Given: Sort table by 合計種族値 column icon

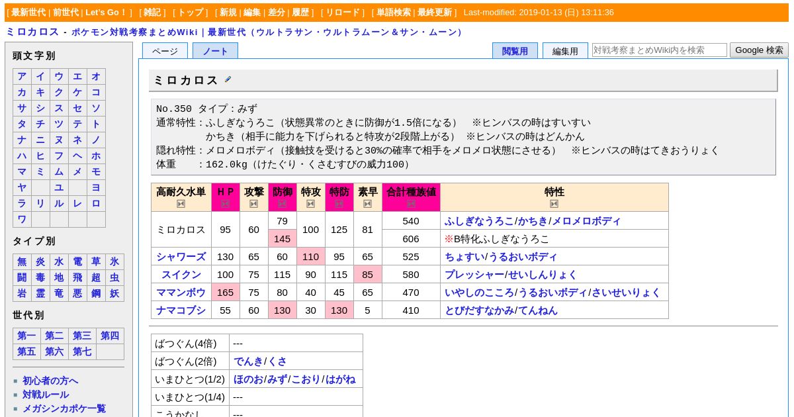Looking at the screenshot, I should 411,204.
